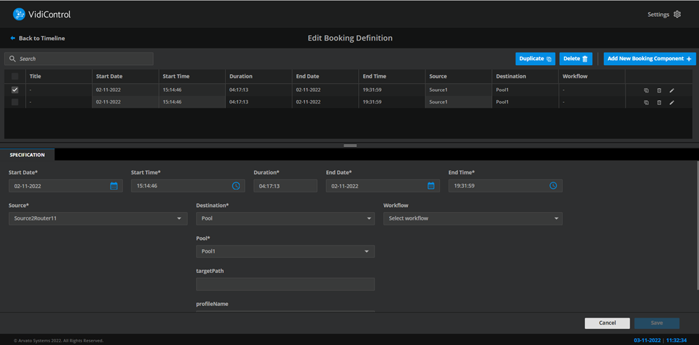Open the Start Time clock picker icon

[x=236, y=186]
